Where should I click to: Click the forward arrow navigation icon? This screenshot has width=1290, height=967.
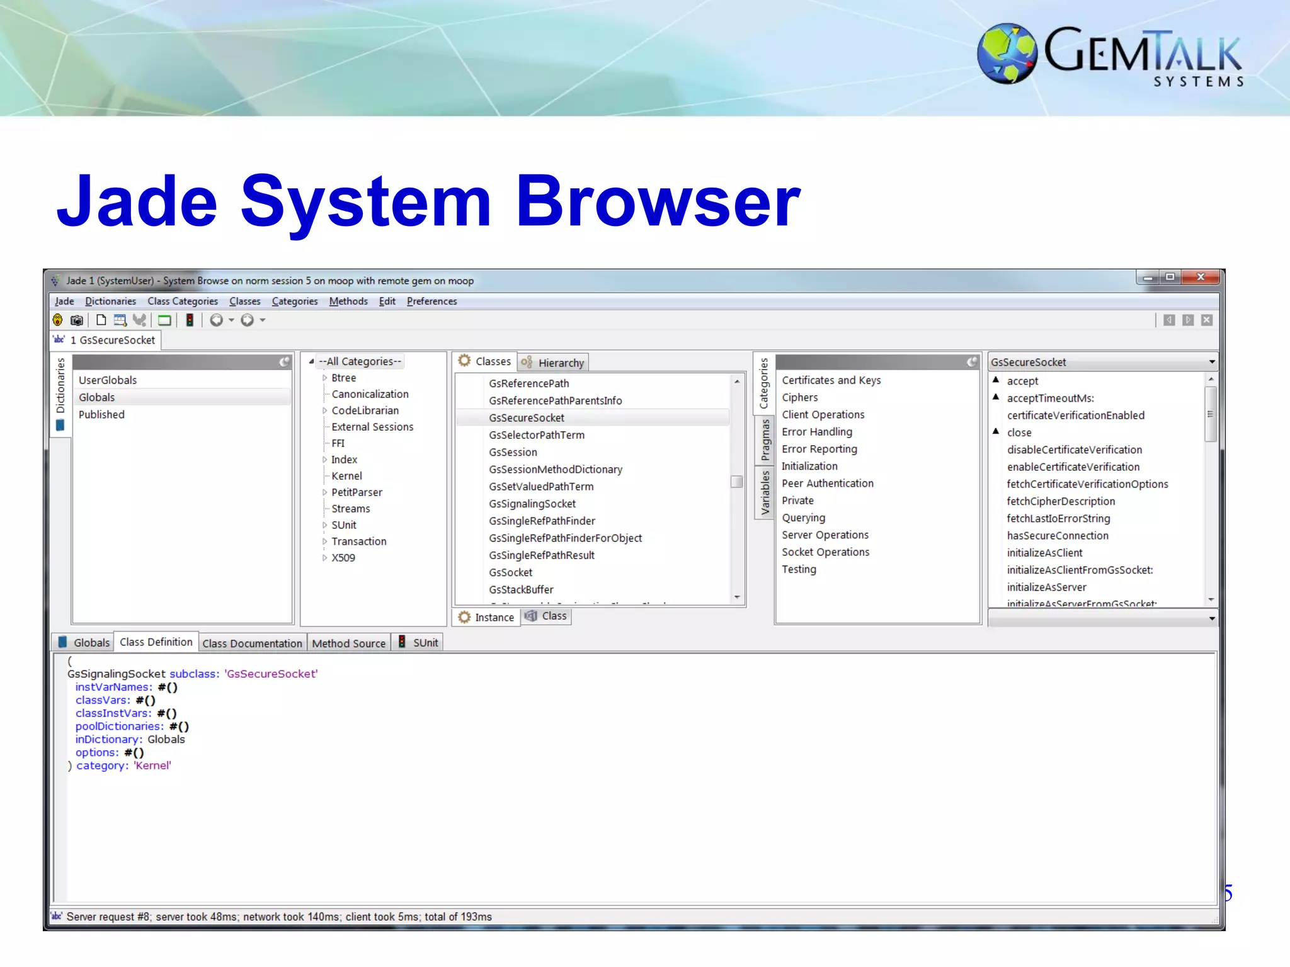(x=248, y=320)
